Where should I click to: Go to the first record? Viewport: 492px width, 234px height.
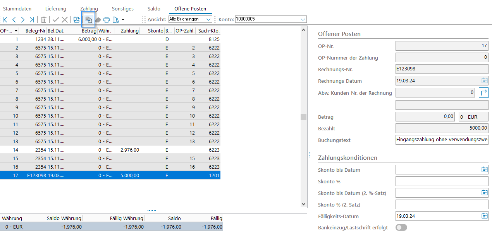coord(5,20)
